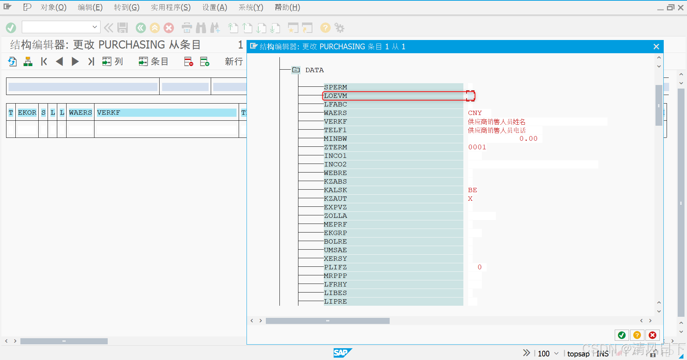This screenshot has width=687, height=360.
Task: Click the green Enter checkmark in toolbar
Action: [11, 28]
